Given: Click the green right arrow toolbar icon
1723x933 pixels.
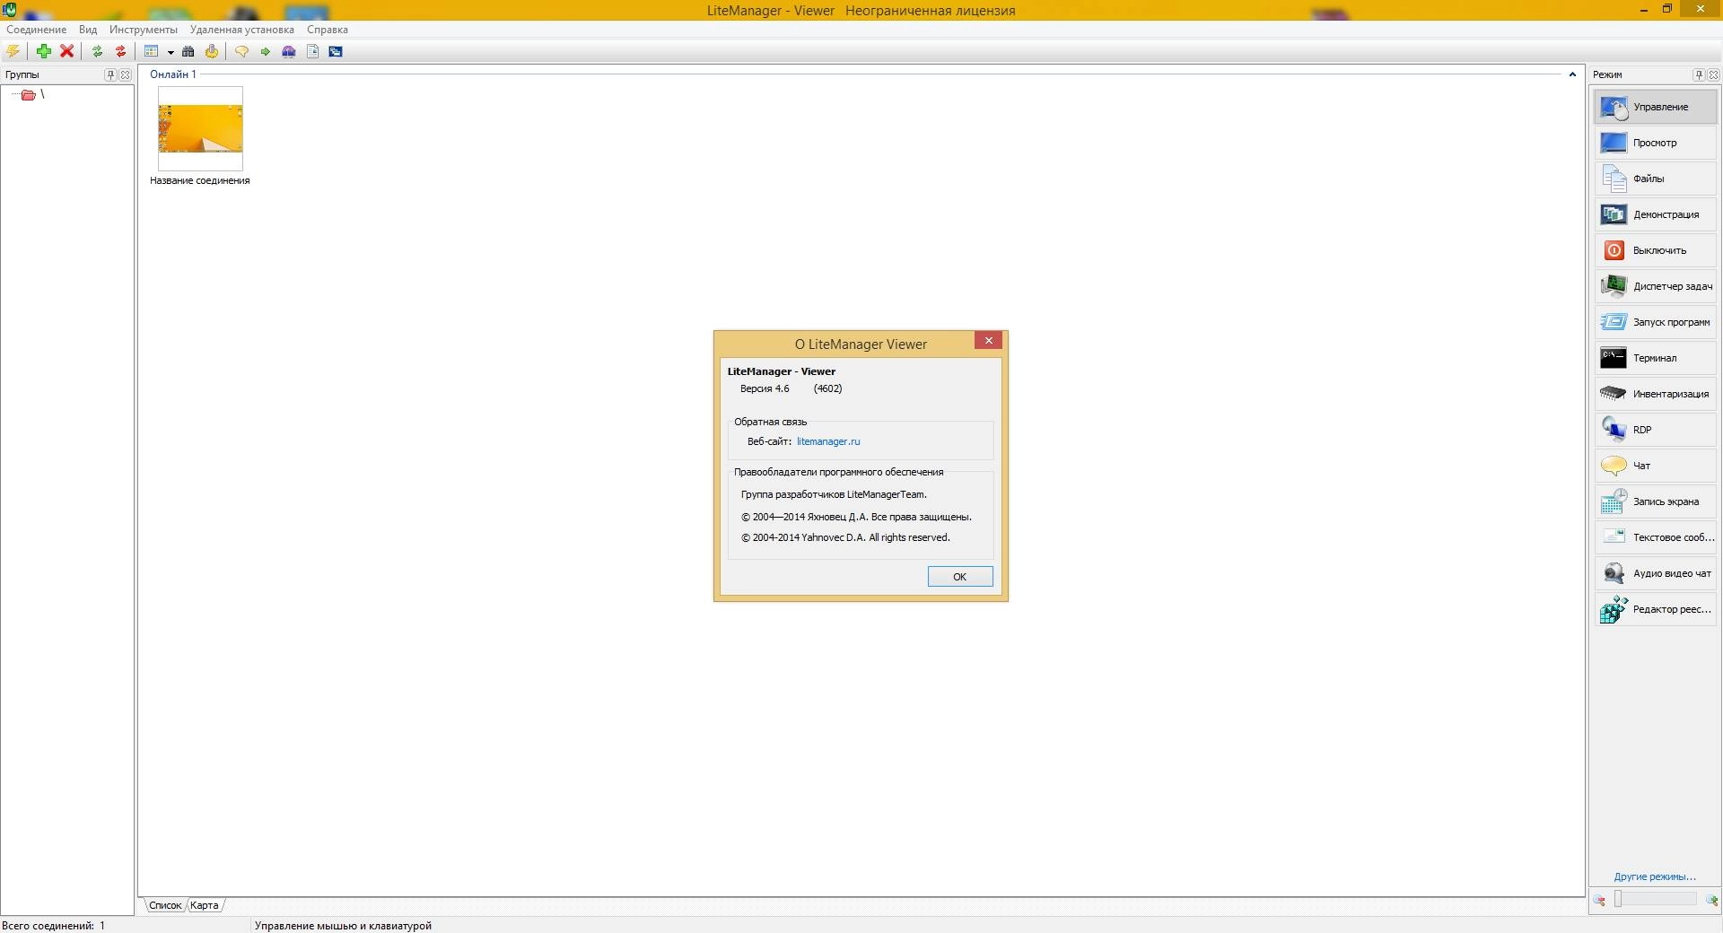Looking at the screenshot, I should click(x=266, y=51).
